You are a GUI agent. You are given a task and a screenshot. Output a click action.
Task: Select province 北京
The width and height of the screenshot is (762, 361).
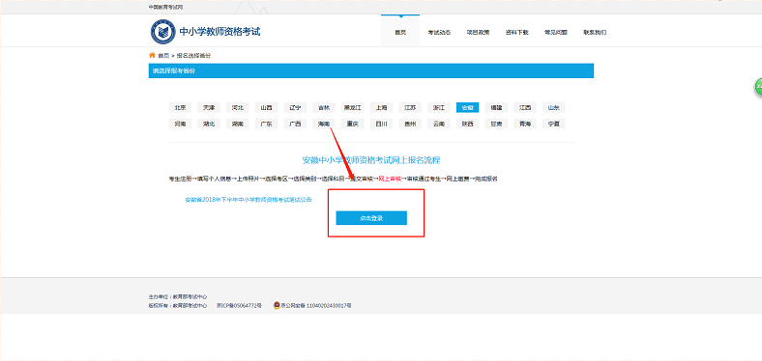(180, 108)
